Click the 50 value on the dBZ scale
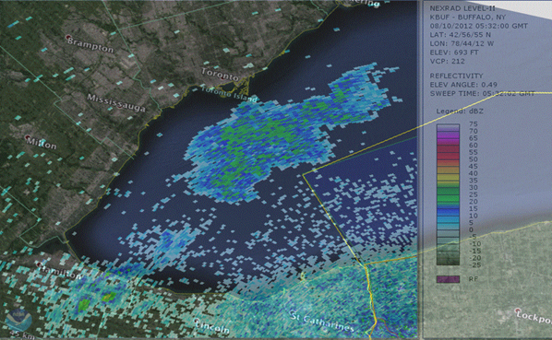This screenshot has height=340, width=552. (474, 159)
